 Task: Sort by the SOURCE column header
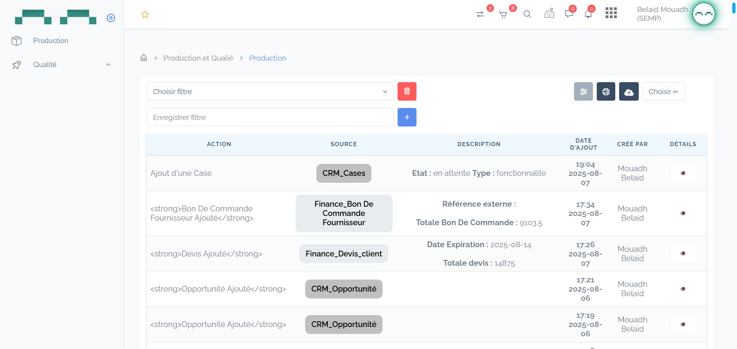pos(344,144)
